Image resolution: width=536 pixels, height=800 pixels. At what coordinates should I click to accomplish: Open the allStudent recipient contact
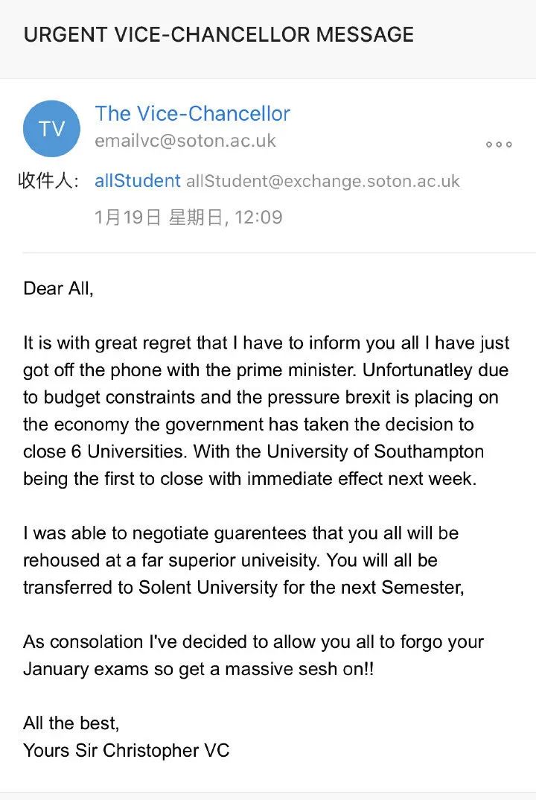coord(138,181)
